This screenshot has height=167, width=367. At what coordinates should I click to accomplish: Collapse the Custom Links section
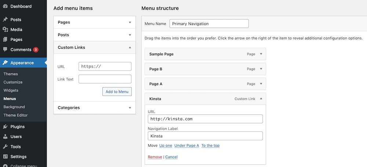tap(130, 47)
